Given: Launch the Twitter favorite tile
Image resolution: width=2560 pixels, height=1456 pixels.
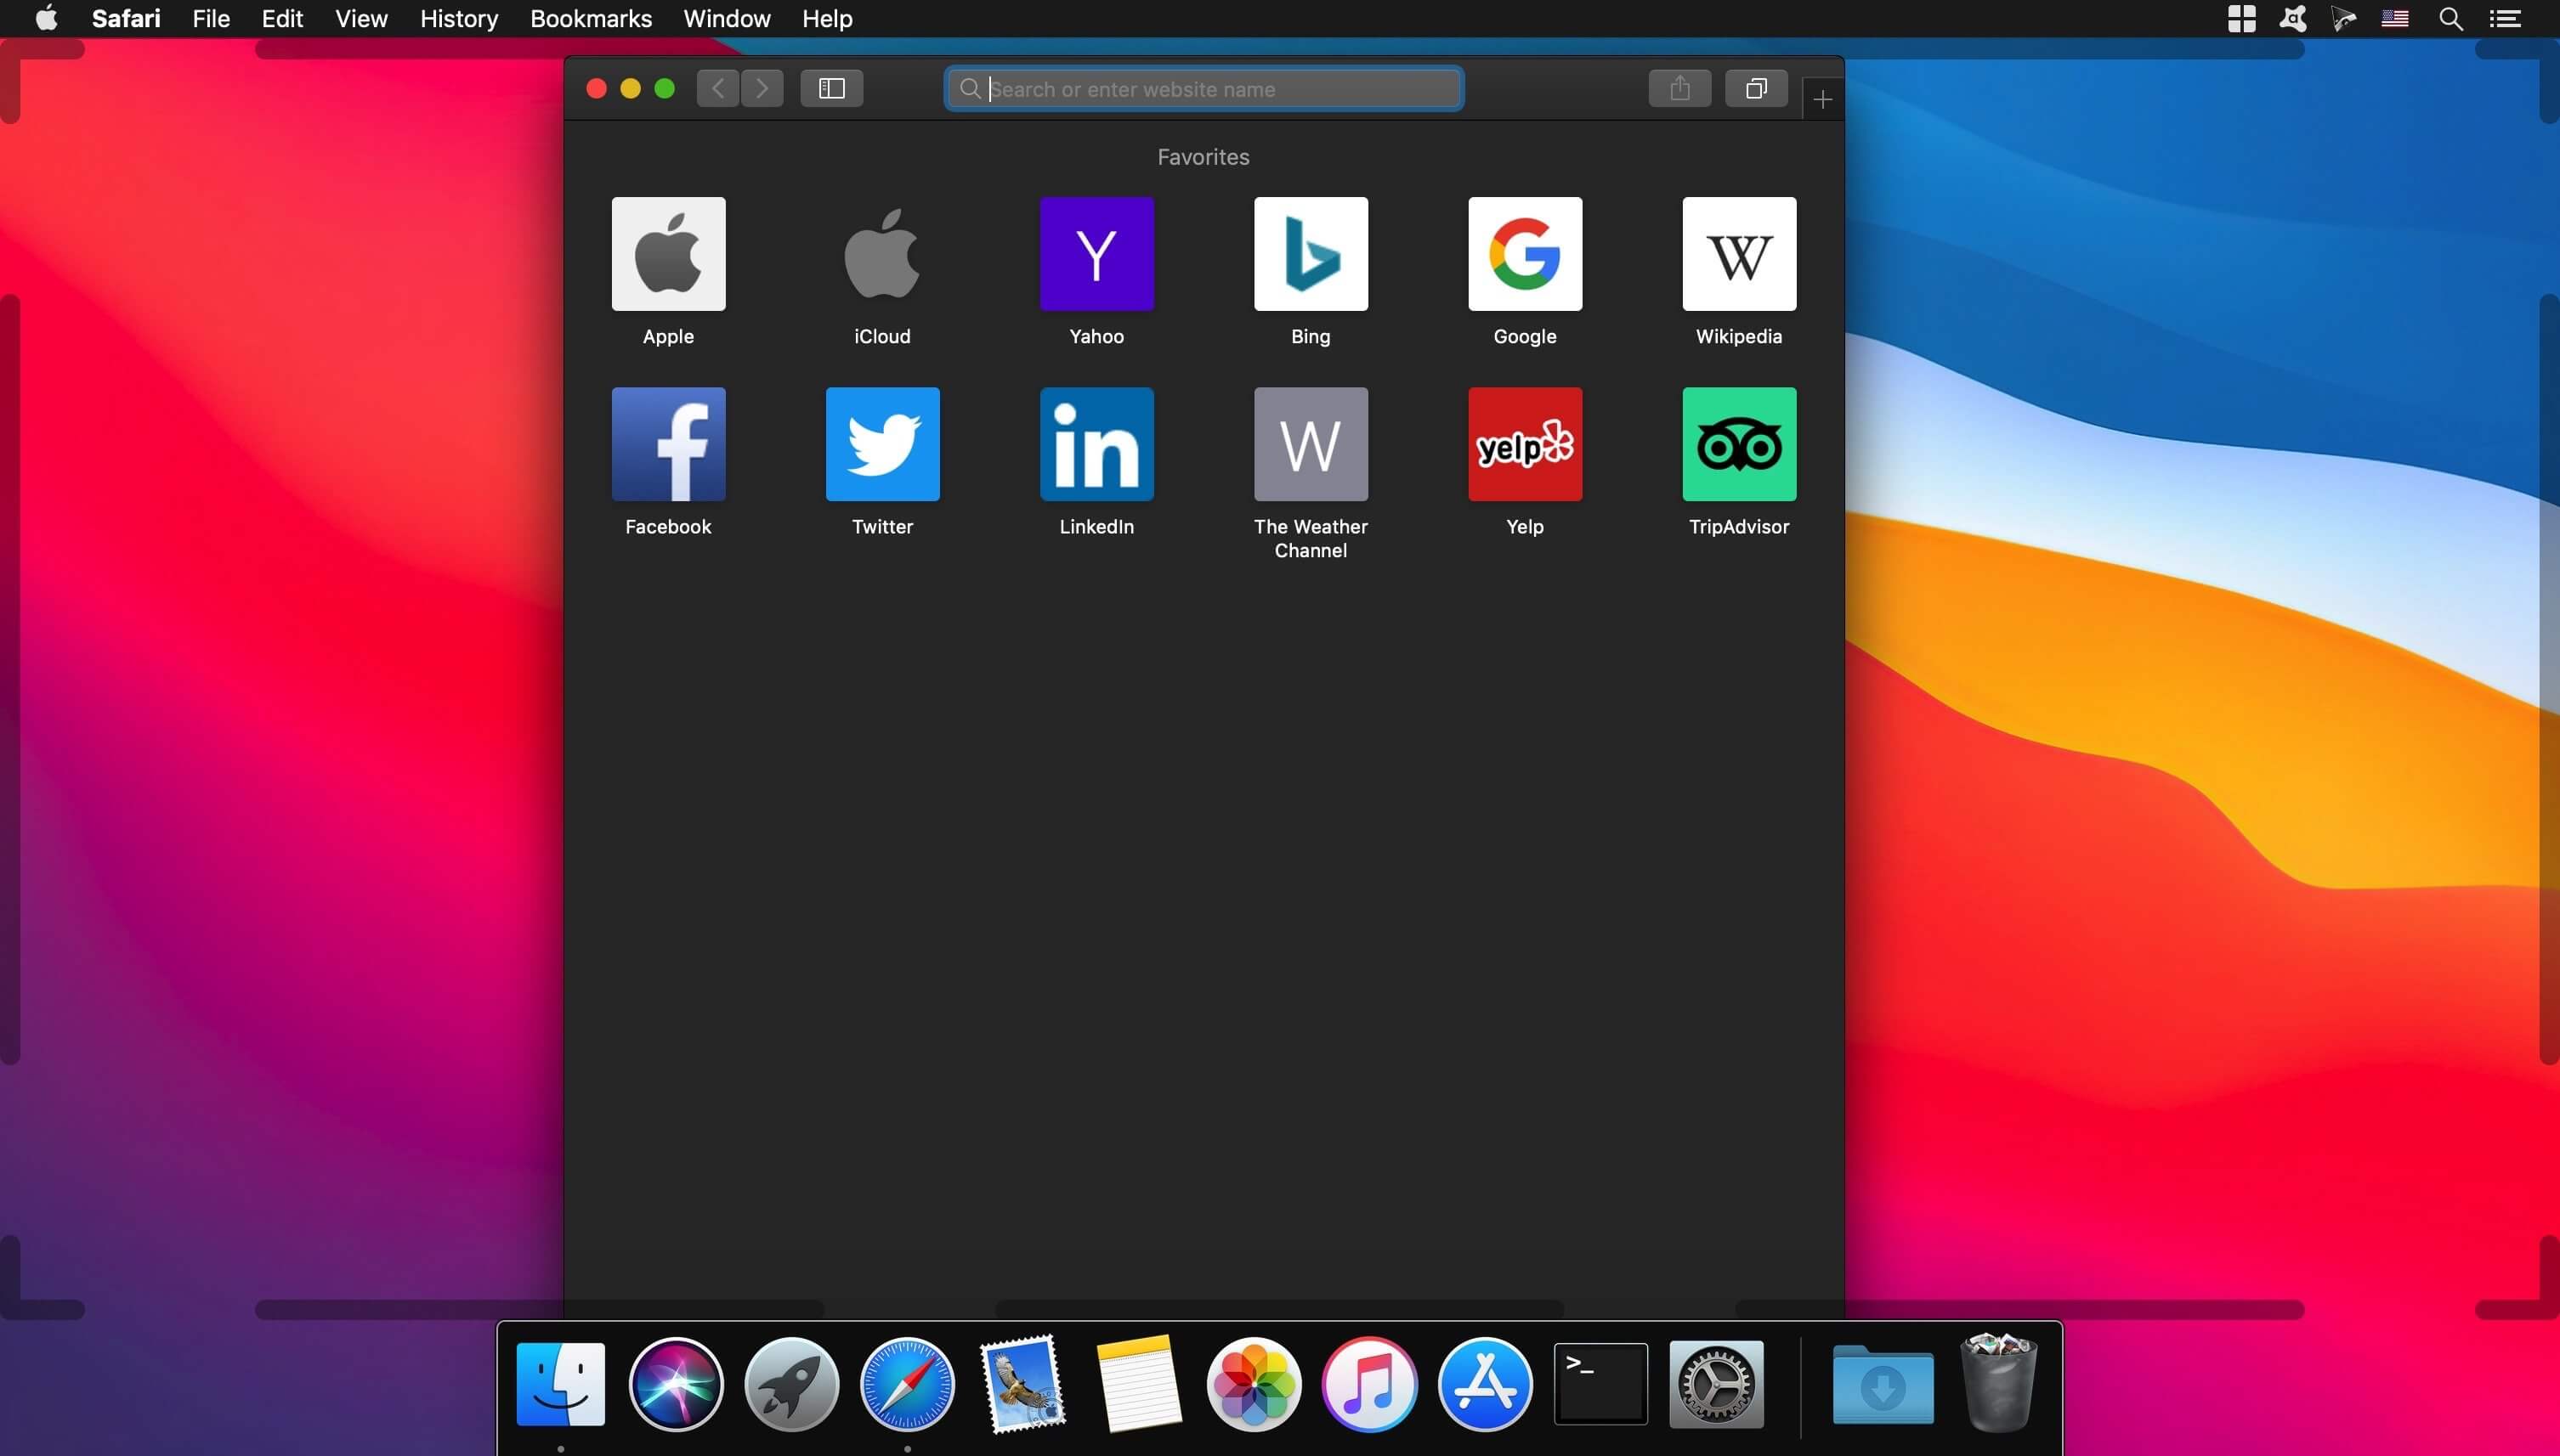Looking at the screenshot, I should (882, 444).
